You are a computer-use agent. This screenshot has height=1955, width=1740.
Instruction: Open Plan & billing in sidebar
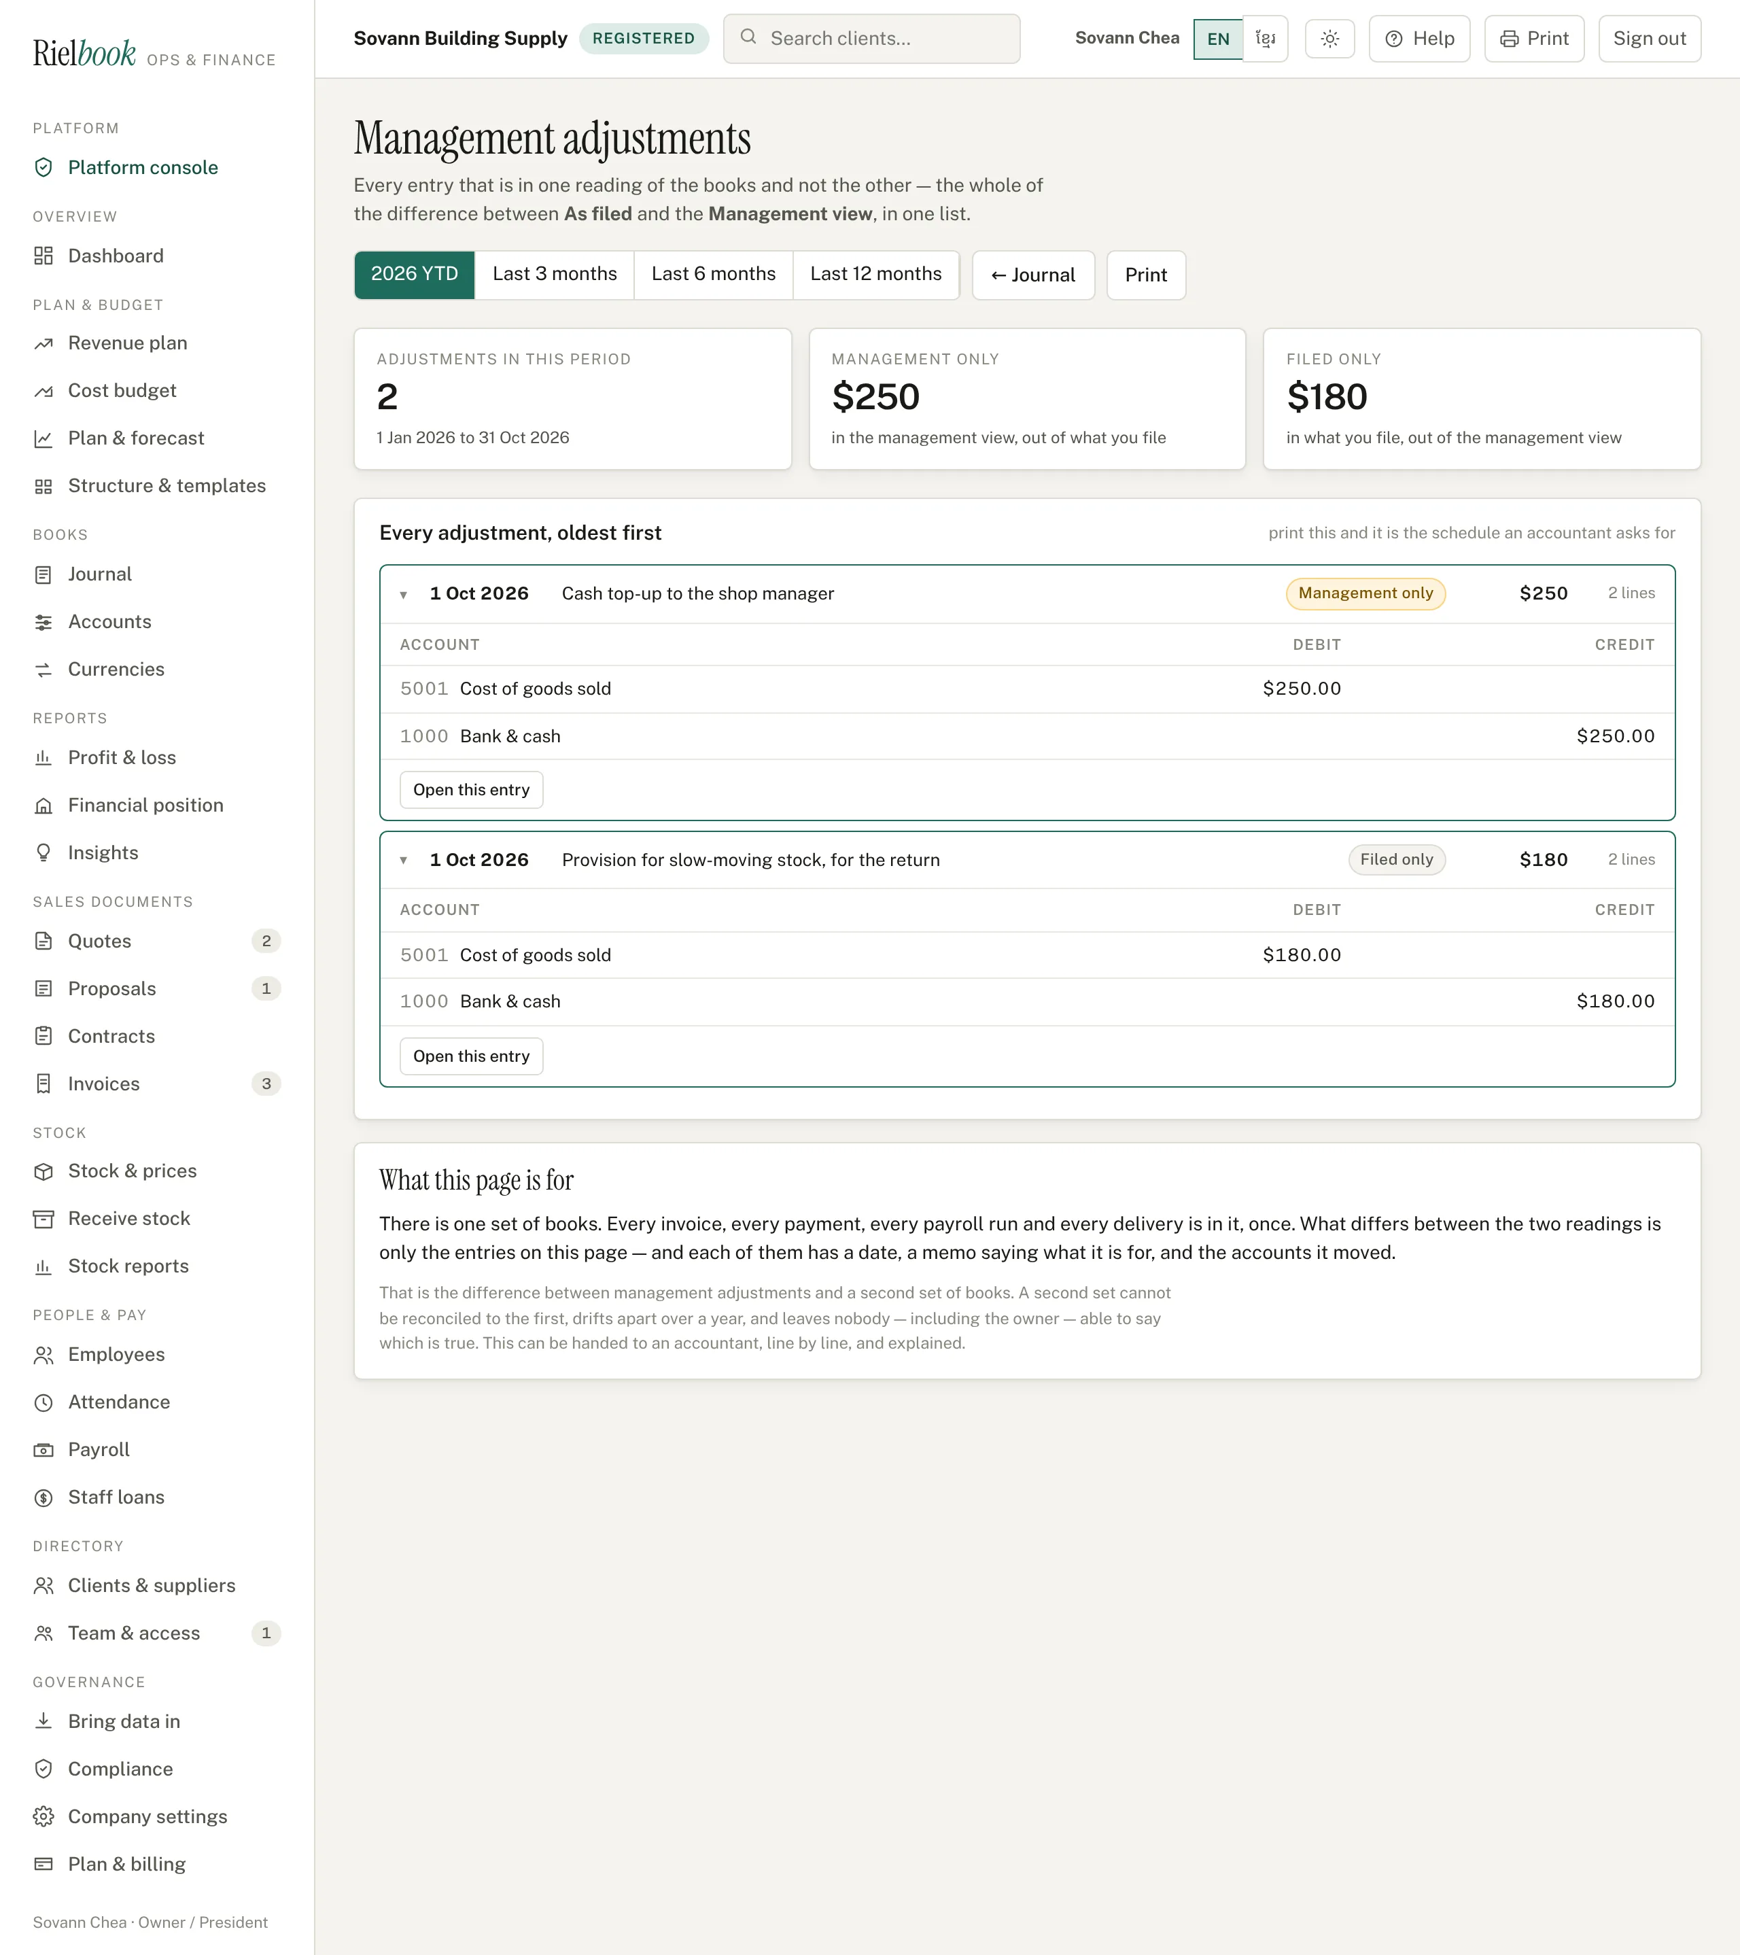click(x=157, y=1864)
